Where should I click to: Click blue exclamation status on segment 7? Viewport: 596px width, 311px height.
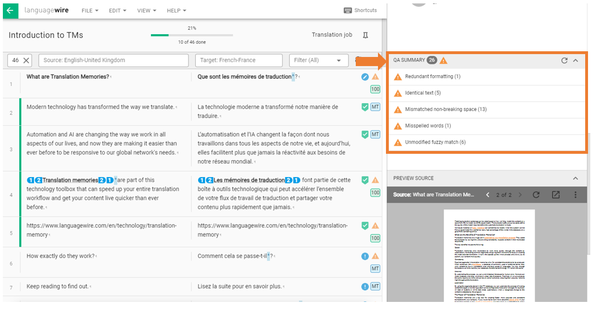365,287
